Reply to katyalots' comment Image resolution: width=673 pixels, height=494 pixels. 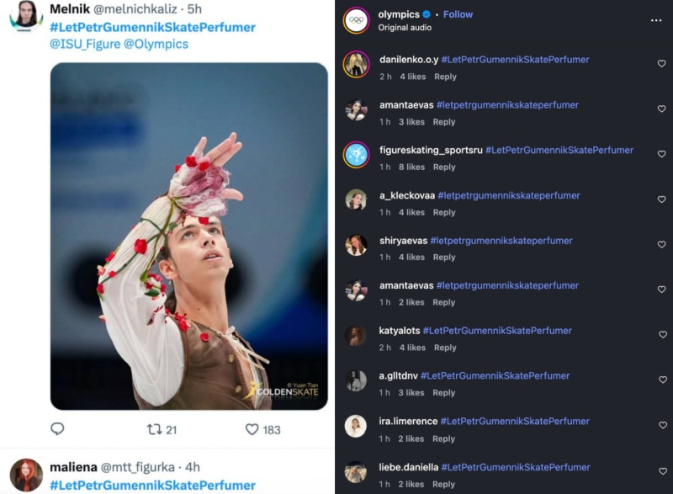coord(444,348)
